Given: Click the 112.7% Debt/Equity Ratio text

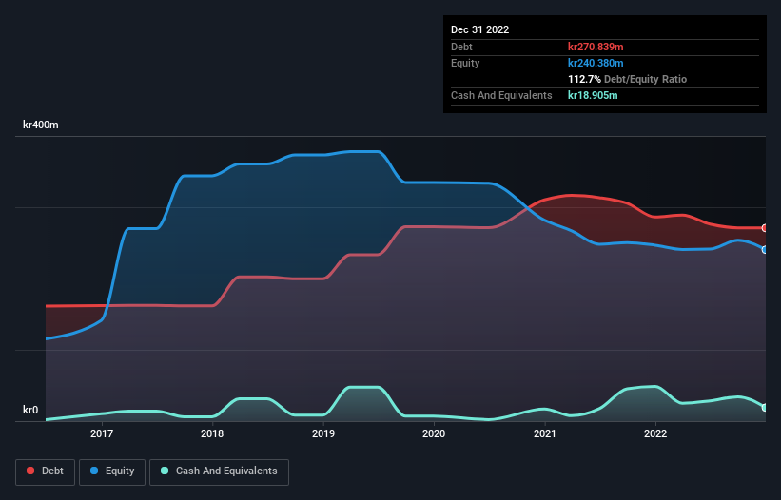Looking at the screenshot, I should coord(627,79).
